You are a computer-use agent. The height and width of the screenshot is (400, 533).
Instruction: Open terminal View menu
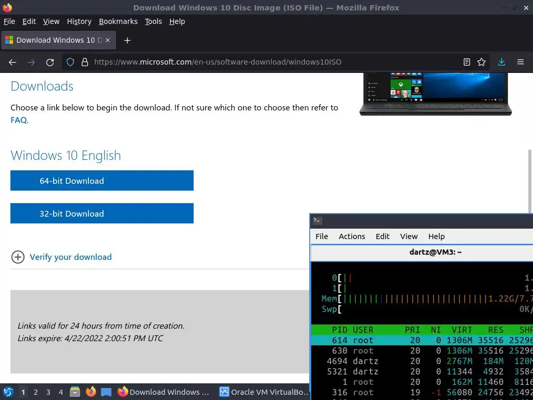409,236
